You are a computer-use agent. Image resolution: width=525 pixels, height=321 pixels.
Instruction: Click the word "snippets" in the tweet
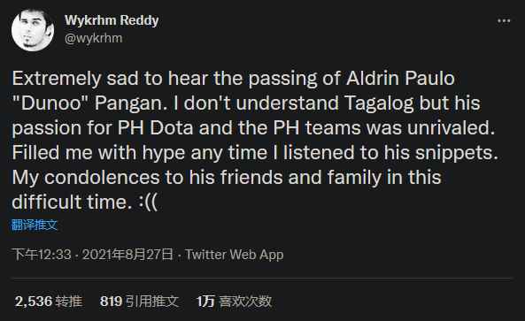pyautogui.click(x=456, y=154)
